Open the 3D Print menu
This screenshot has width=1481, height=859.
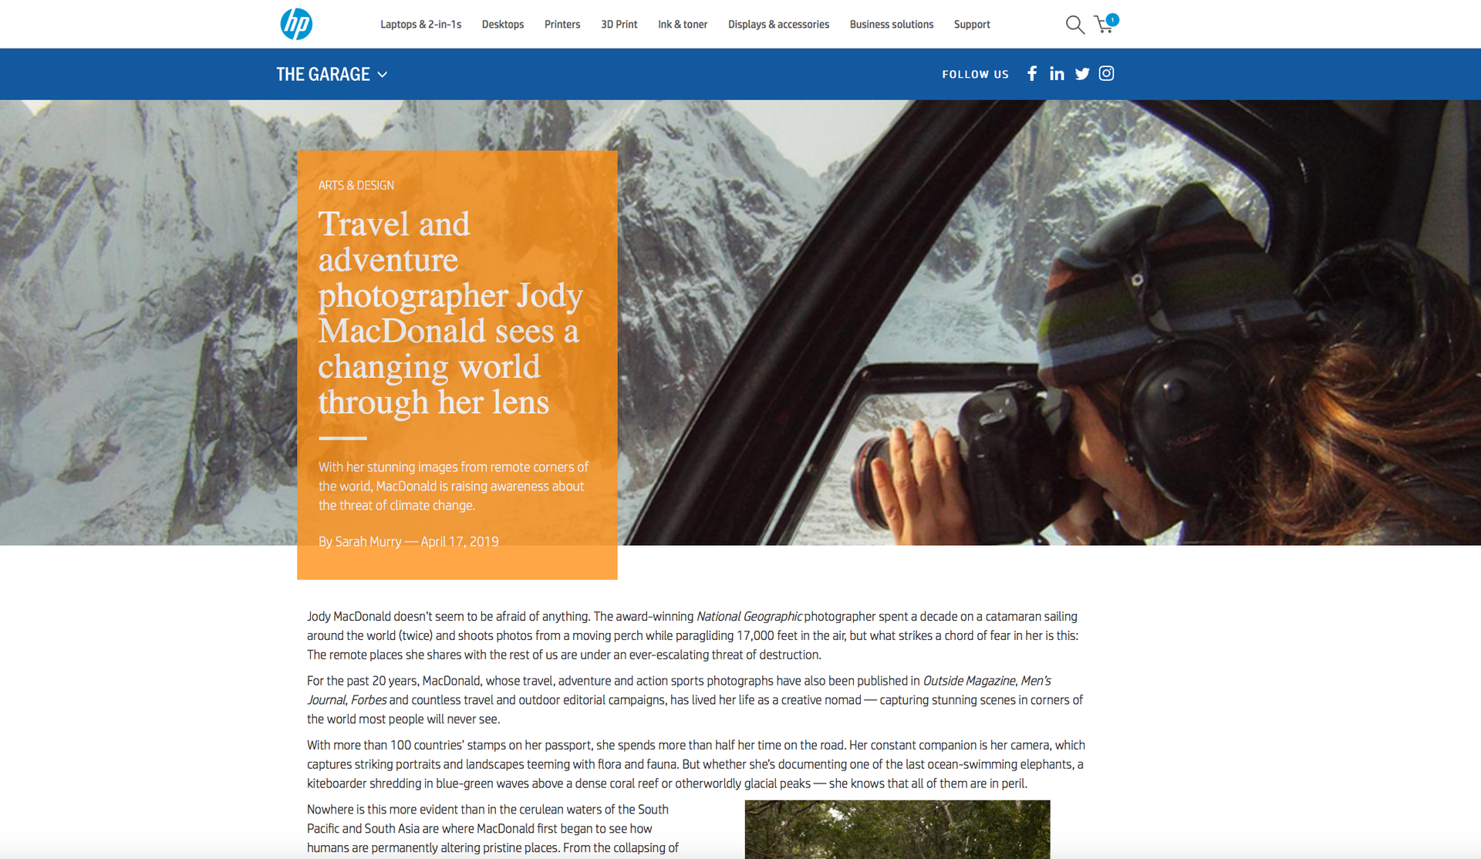tap(619, 25)
